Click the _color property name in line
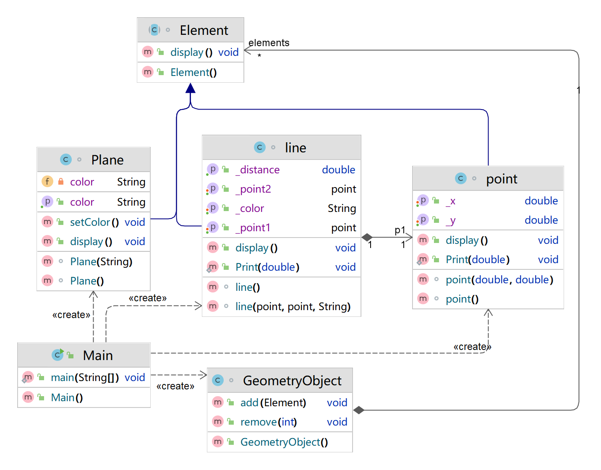601x470 pixels. click(250, 209)
